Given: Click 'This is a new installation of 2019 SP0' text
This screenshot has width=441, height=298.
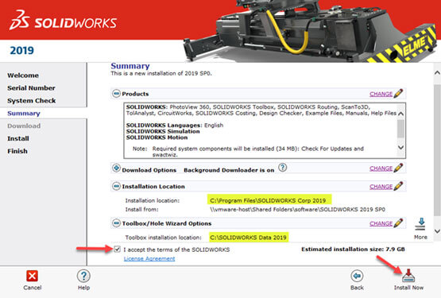Looking at the screenshot, I should point(161,73).
